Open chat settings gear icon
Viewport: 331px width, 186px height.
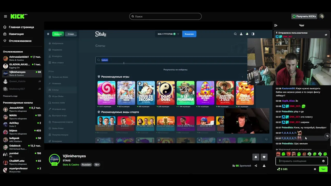tap(315, 169)
